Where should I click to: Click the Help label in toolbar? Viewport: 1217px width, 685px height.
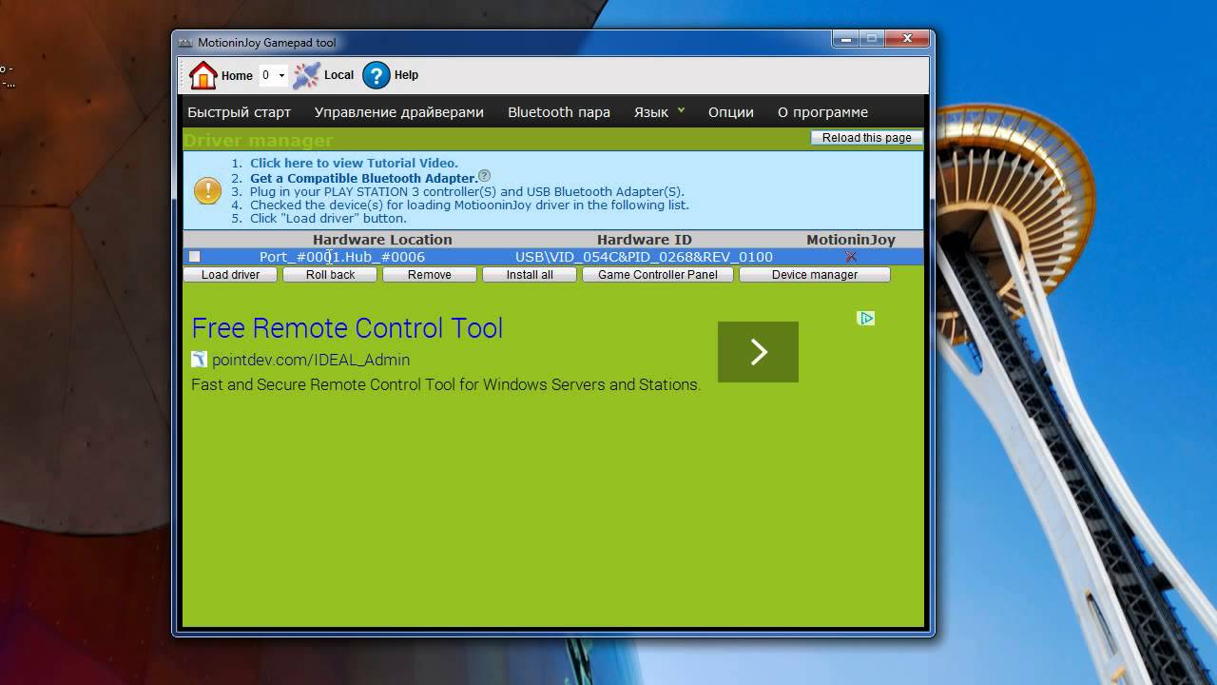pyautogui.click(x=406, y=75)
